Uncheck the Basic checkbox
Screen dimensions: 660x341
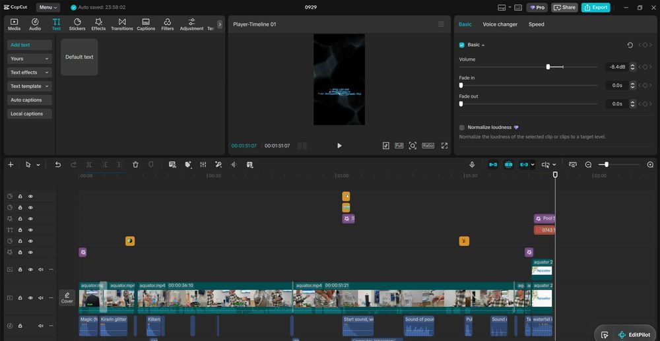(x=462, y=45)
